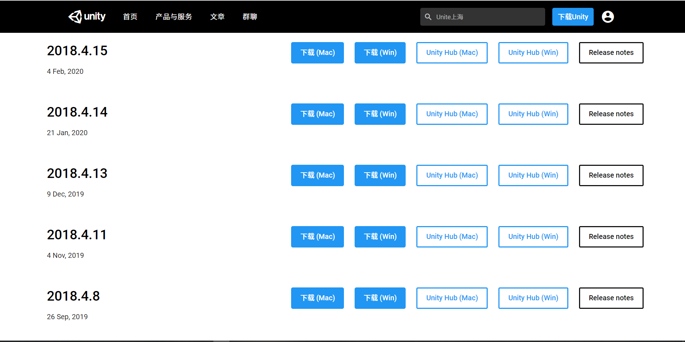This screenshot has height=342, width=685.
Task: Open the 群聊 menu item
Action: pos(250,17)
